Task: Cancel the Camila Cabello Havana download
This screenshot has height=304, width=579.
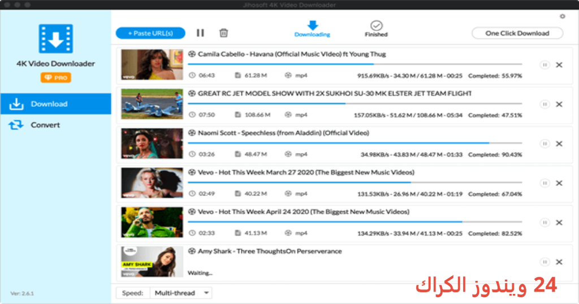Action: (x=559, y=65)
